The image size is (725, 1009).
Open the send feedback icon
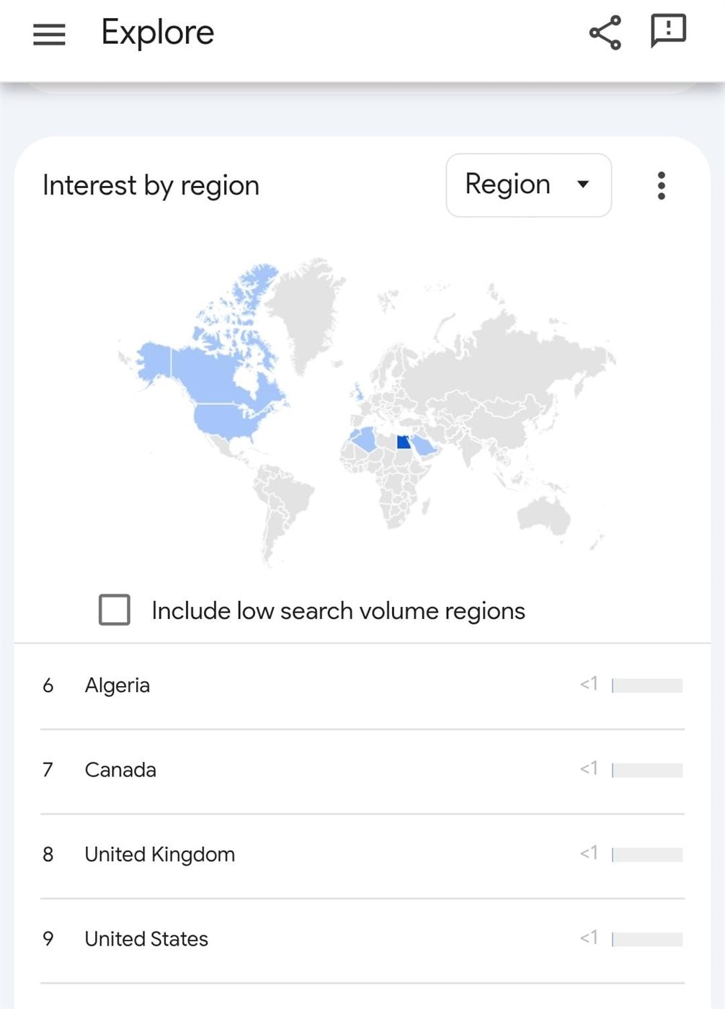coord(668,31)
